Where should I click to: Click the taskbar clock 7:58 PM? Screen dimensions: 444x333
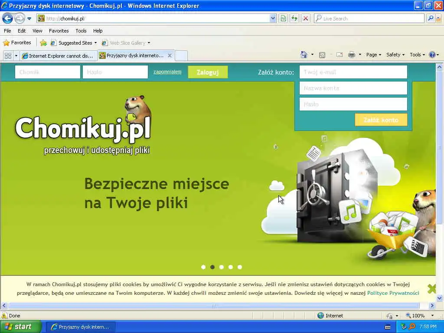click(428, 327)
